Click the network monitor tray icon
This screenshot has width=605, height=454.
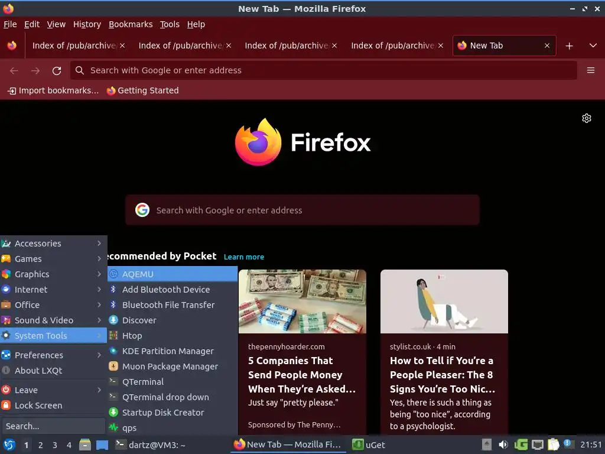coord(538,445)
